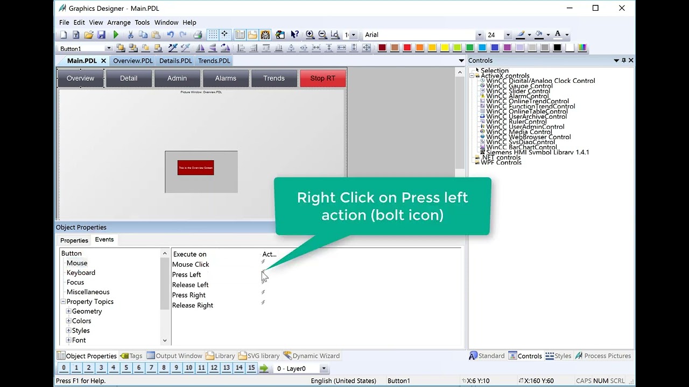Collapse the ActiveX controls tree node
This screenshot has width=689, height=387.
[472, 76]
